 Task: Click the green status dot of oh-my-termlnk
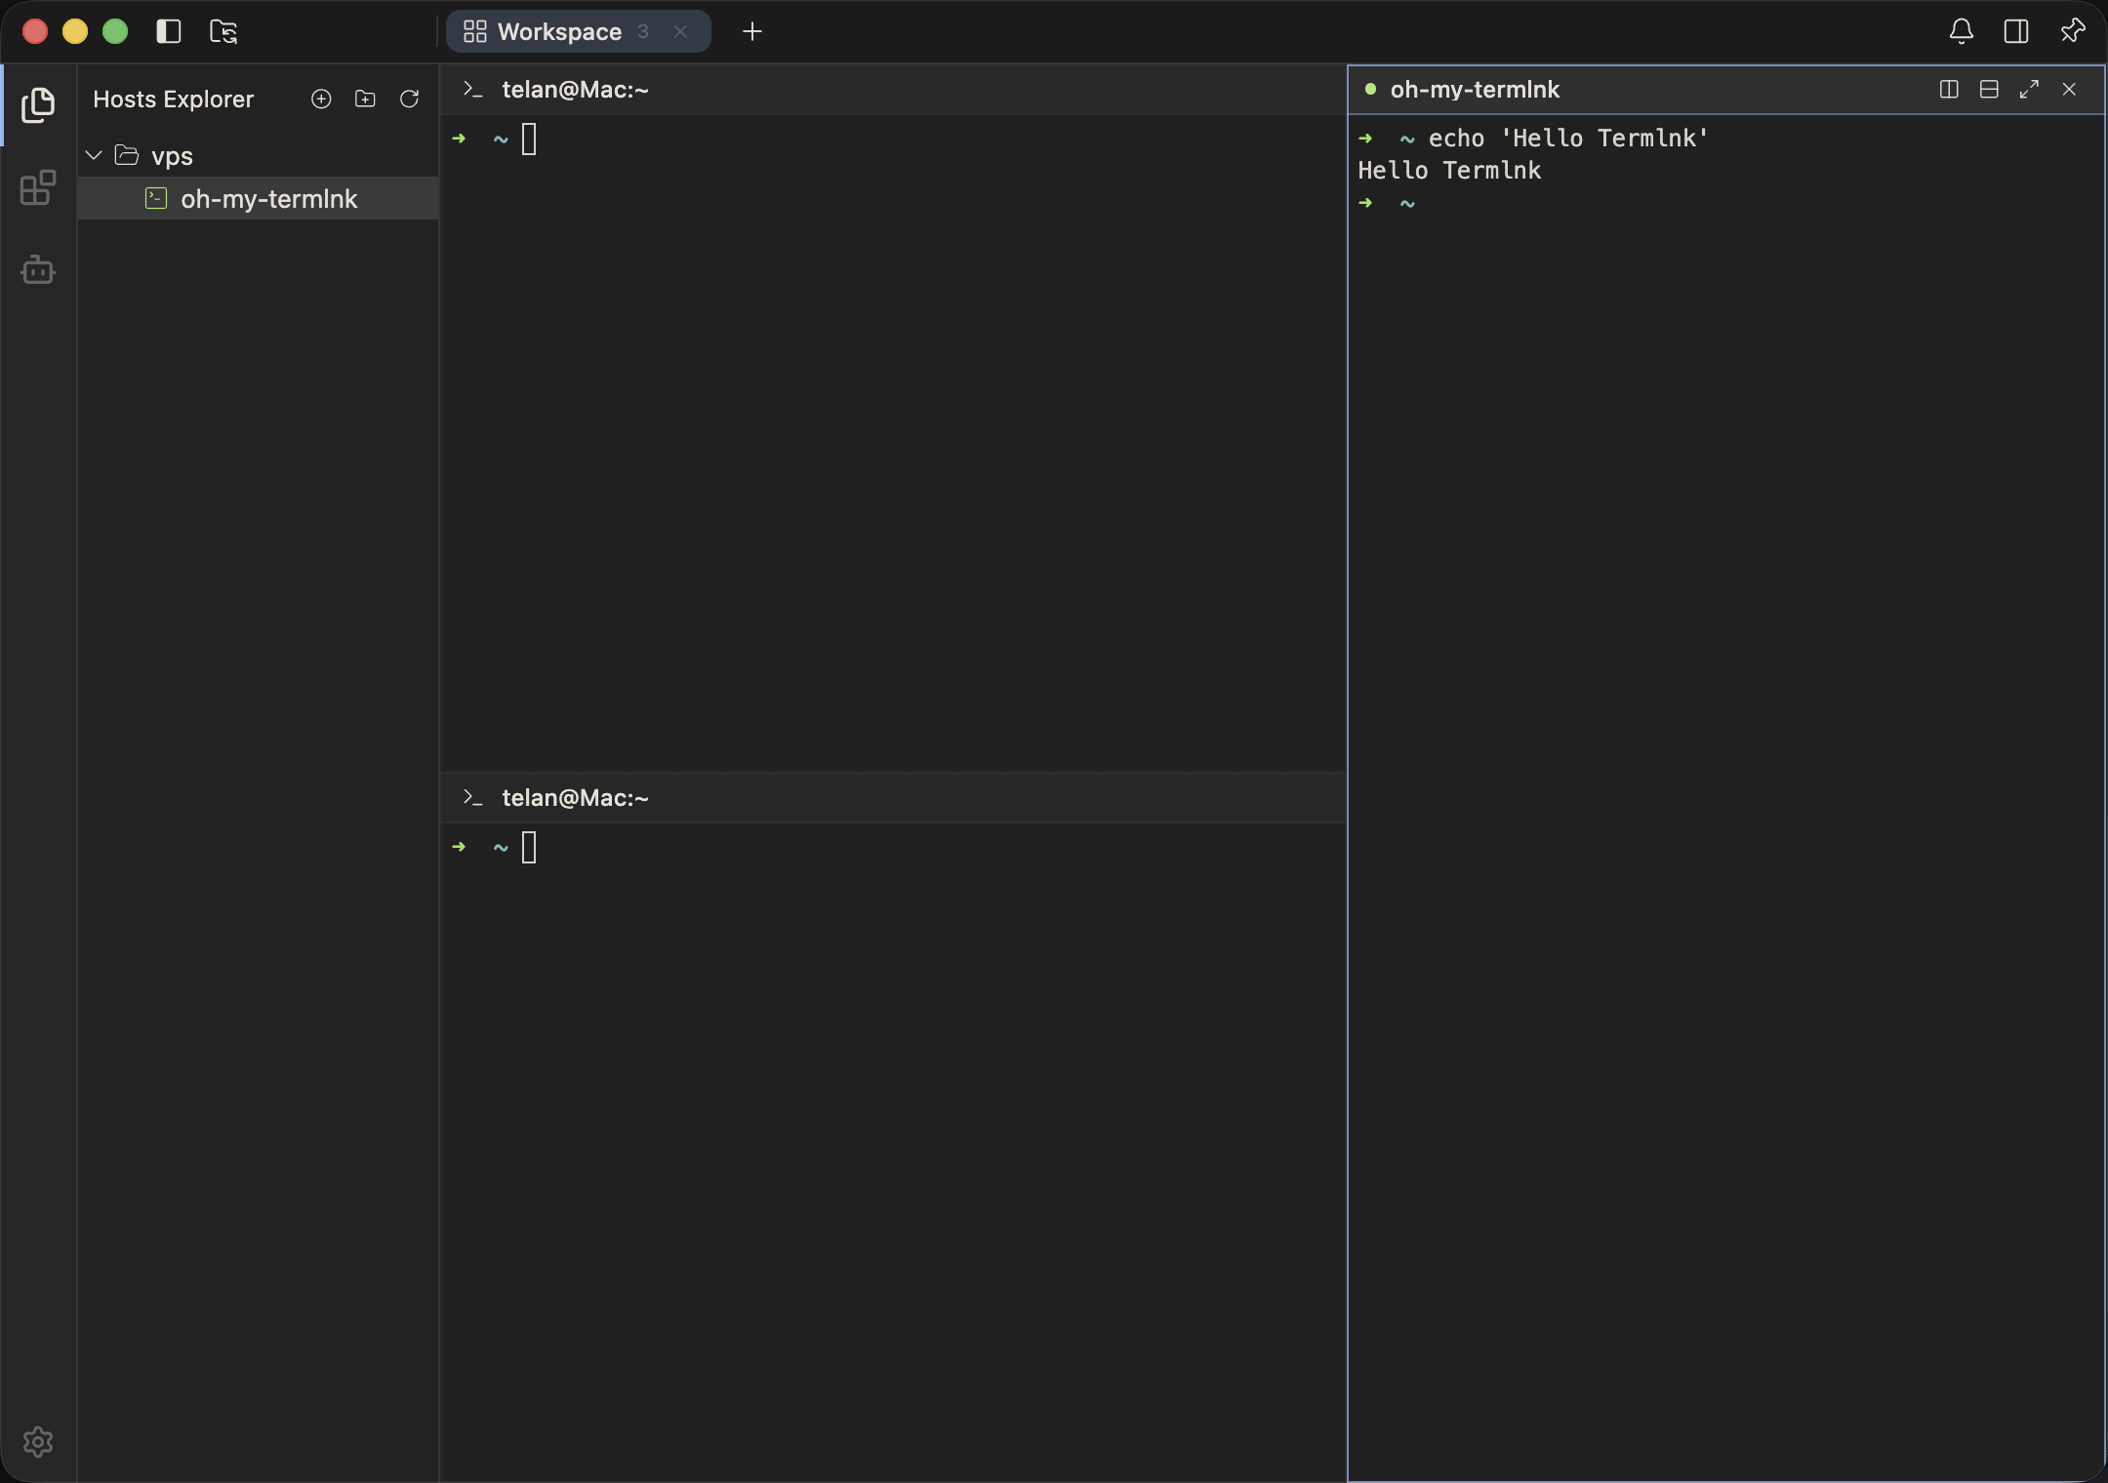tap(1370, 89)
